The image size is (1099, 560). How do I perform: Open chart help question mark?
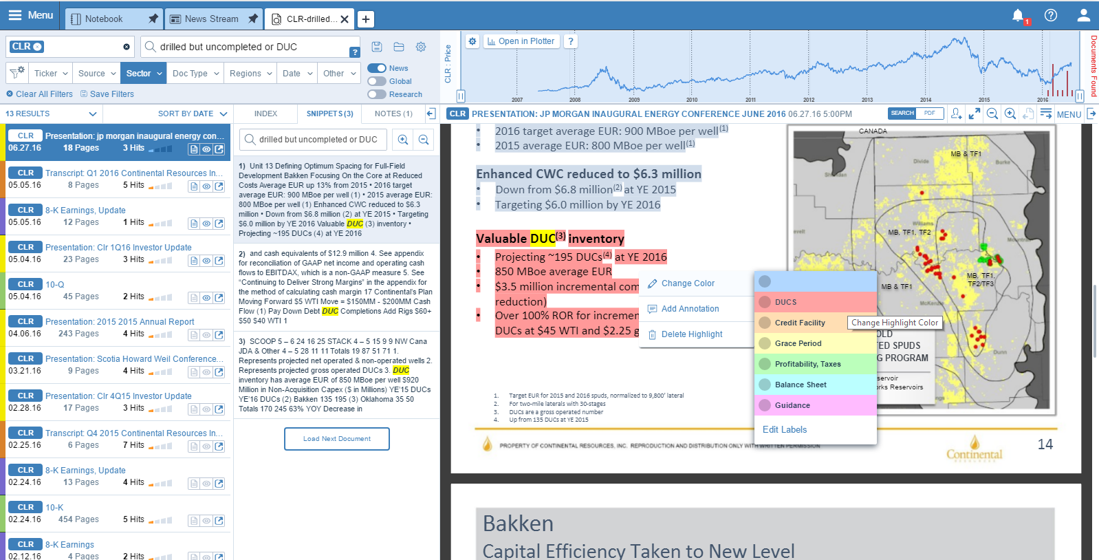click(571, 41)
